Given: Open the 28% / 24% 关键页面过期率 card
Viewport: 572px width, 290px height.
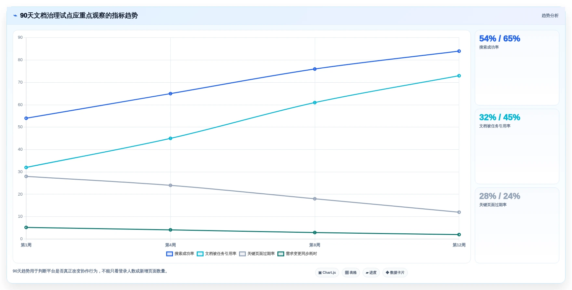Looking at the screenshot, I should (x=517, y=225).
